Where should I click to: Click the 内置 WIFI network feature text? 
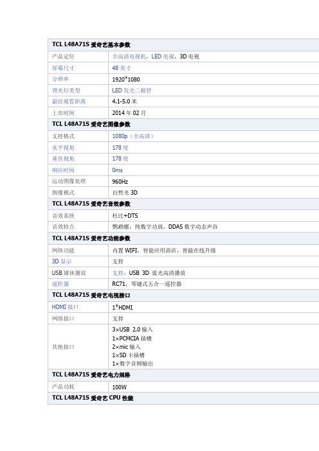point(125,251)
